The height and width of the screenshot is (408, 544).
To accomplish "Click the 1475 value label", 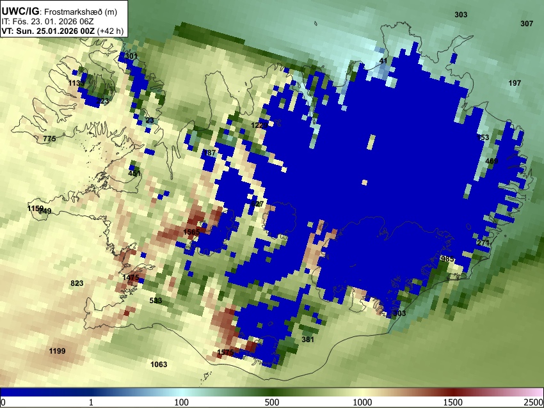I will click(x=131, y=278).
